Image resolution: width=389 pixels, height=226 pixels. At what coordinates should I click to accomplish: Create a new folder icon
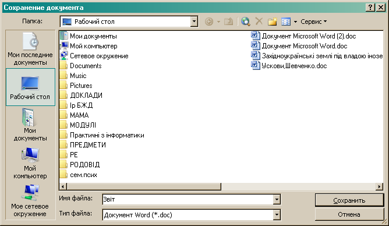coord(273,22)
